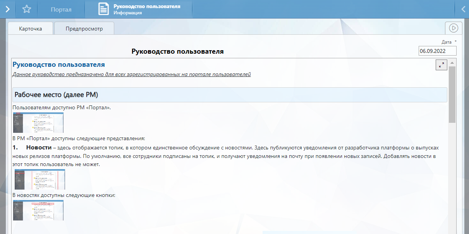Open the thumbnail under news buttons line
Image resolution: width=469 pixels, height=234 pixels.
click(x=38, y=210)
